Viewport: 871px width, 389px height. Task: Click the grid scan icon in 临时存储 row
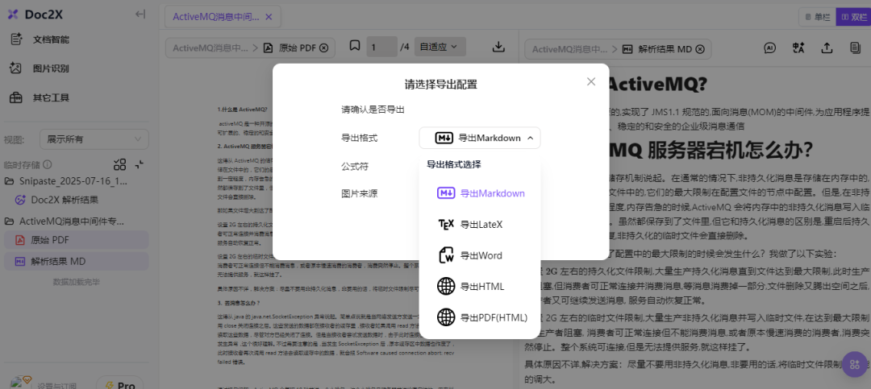point(119,164)
